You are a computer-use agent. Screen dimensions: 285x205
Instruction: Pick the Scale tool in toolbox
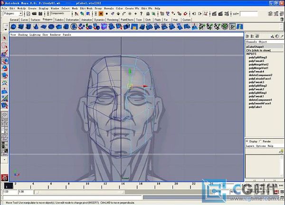(x=5, y=75)
